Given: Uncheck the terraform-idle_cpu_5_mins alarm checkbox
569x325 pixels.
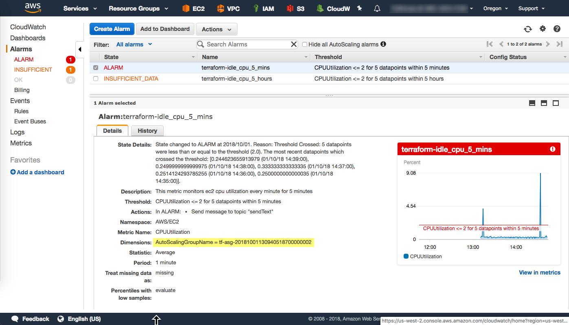Looking at the screenshot, I should (96, 68).
